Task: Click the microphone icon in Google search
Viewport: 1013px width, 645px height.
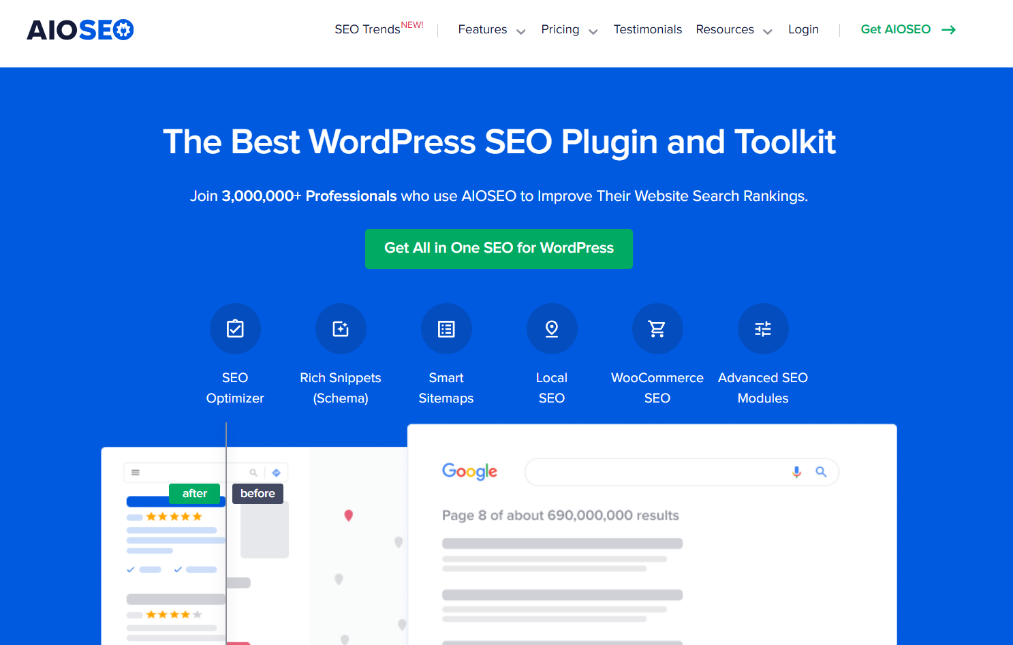Action: pos(796,472)
